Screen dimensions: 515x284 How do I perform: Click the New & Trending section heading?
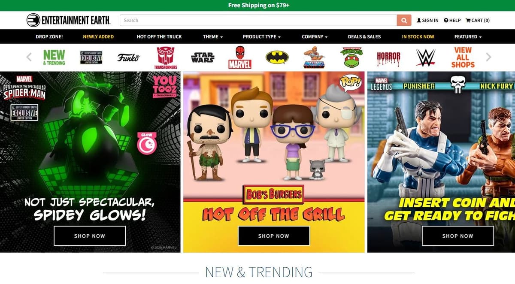point(259,272)
